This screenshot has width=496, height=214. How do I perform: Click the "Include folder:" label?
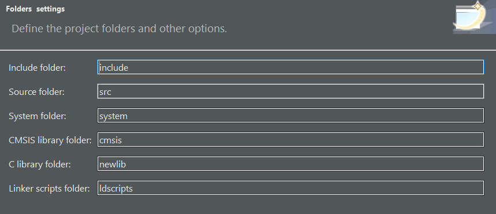click(37, 68)
